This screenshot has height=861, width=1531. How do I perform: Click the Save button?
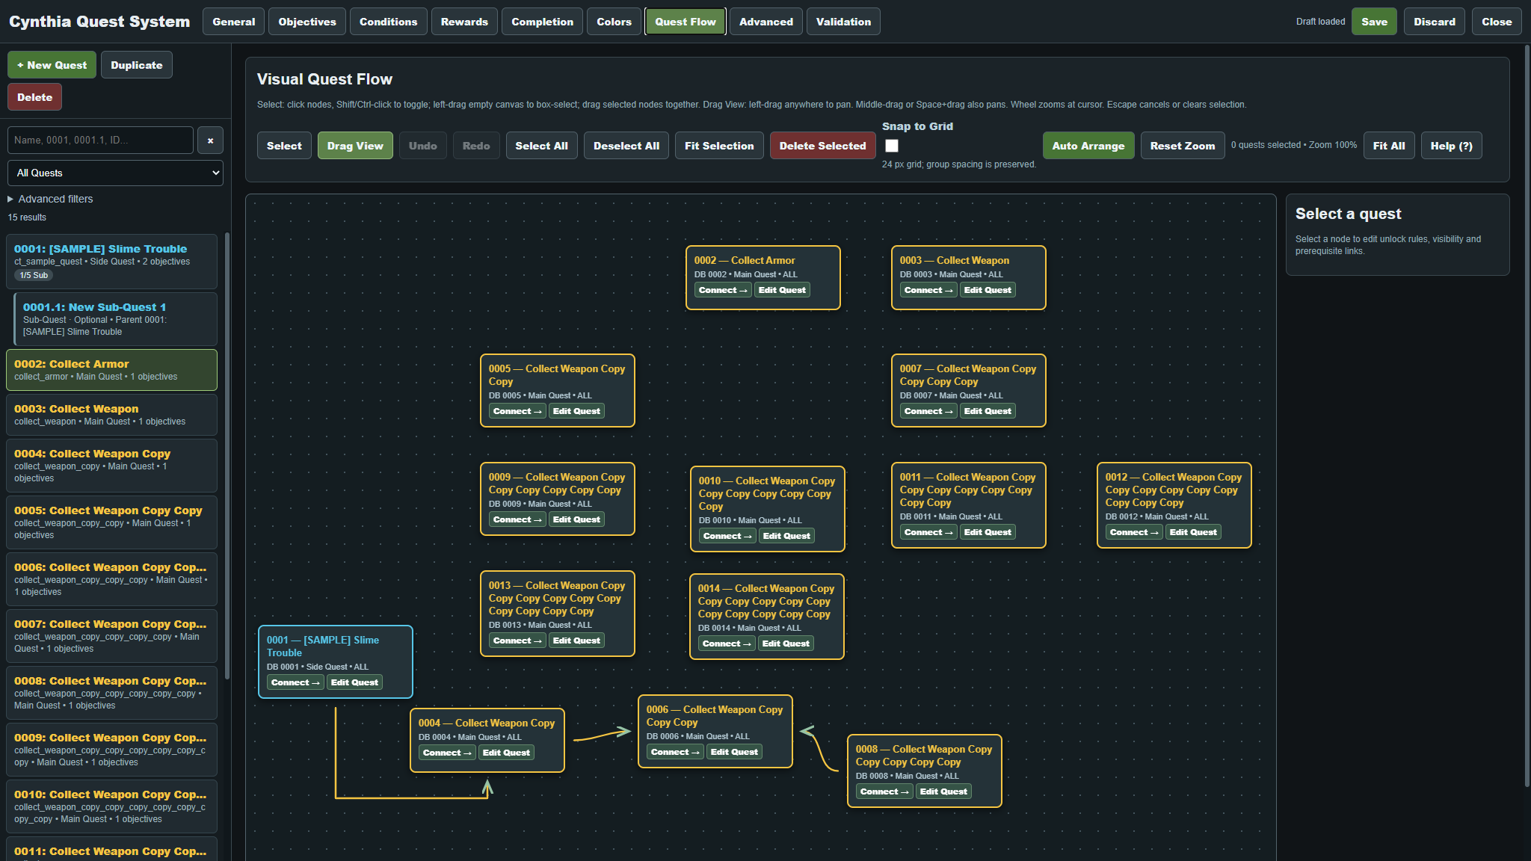pos(1374,22)
